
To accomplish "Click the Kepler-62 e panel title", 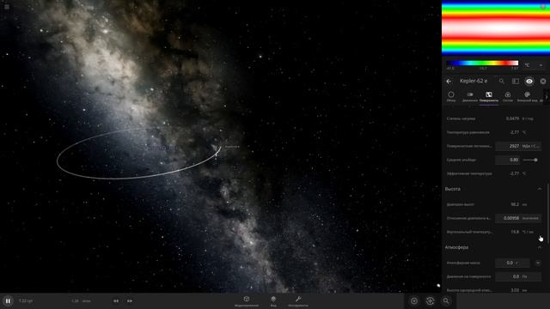I will coord(474,81).
